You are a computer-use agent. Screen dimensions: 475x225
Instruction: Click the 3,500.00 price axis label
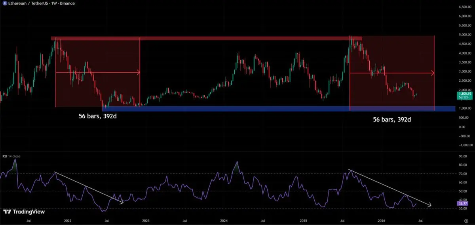click(465, 62)
